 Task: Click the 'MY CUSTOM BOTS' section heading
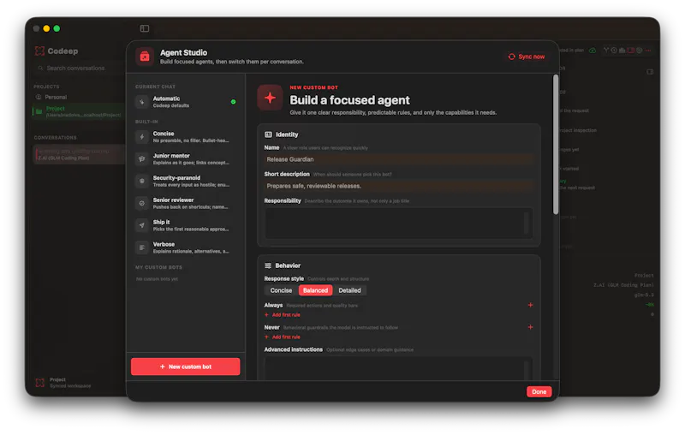click(x=158, y=267)
